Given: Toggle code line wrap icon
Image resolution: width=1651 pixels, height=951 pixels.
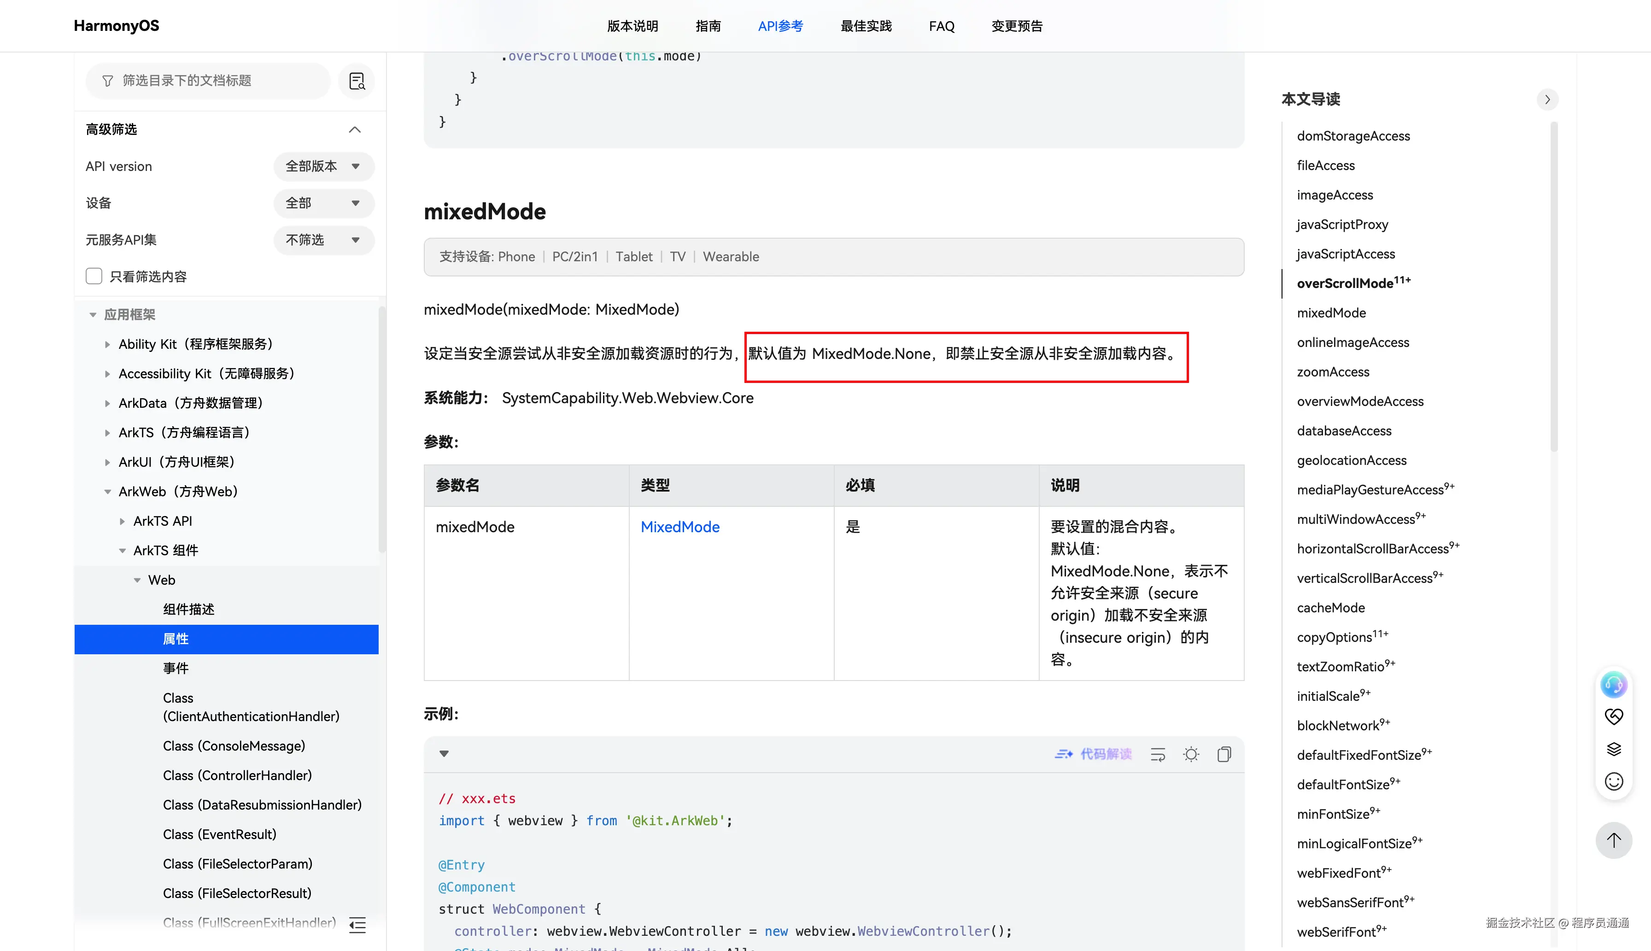Looking at the screenshot, I should [1158, 754].
